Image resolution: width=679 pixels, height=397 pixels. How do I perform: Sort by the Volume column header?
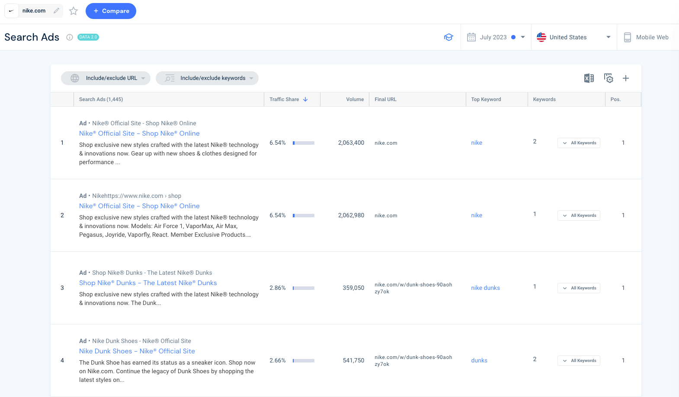tap(355, 99)
